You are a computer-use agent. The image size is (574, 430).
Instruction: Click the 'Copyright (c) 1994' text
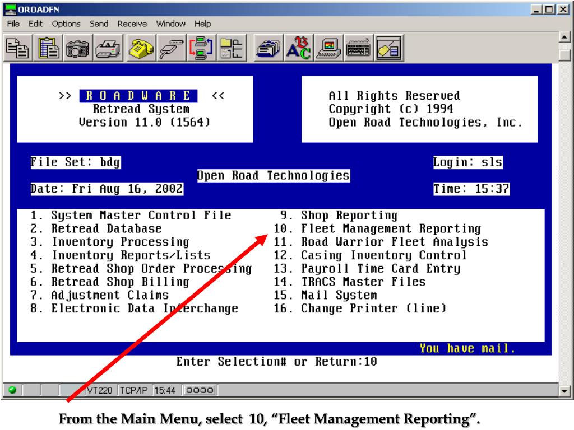[x=391, y=109]
